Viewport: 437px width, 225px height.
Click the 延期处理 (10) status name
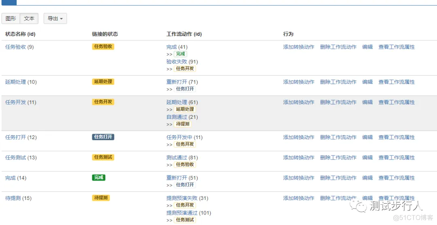click(x=21, y=82)
